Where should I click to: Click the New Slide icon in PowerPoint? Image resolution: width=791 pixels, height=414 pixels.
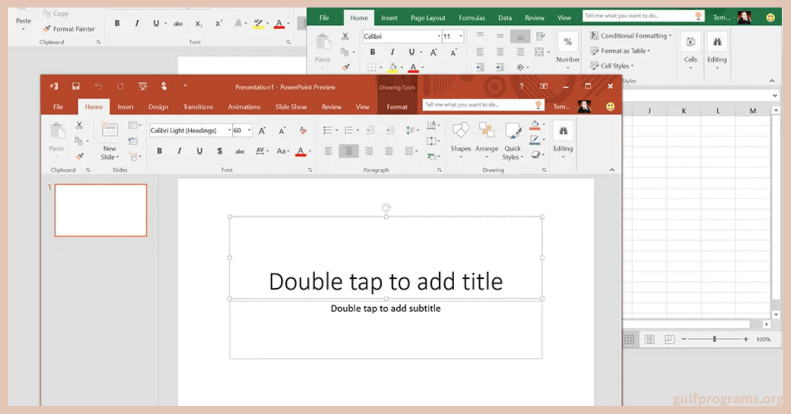click(109, 131)
